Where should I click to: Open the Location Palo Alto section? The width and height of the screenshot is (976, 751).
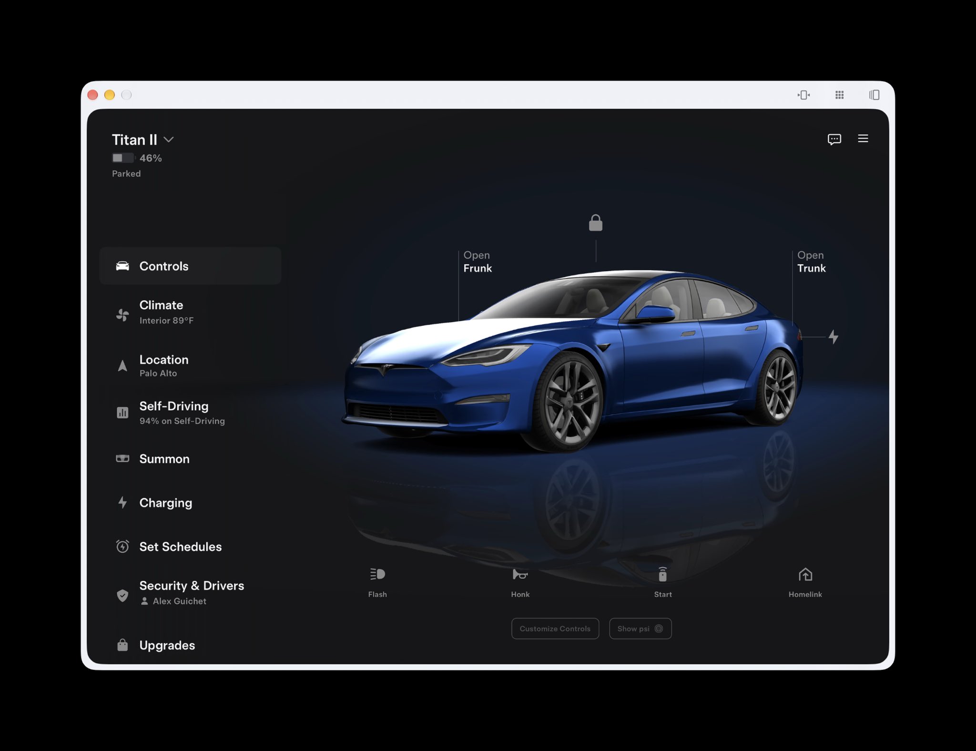point(190,365)
